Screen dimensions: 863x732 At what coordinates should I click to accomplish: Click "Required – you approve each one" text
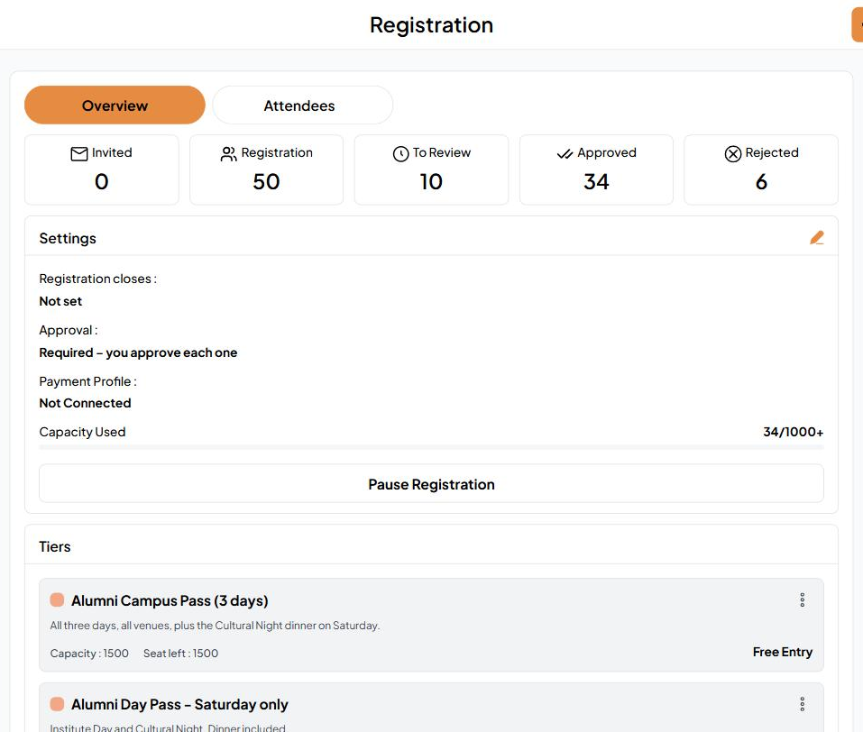pyautogui.click(x=138, y=352)
